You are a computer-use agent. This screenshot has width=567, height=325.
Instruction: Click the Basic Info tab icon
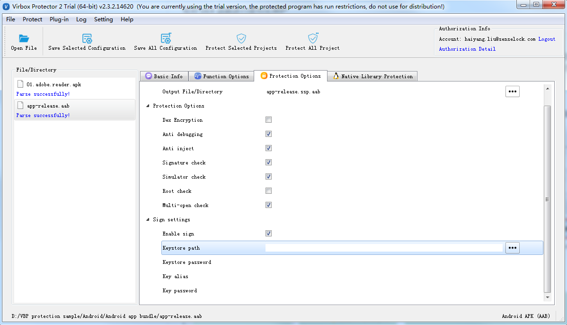[148, 76]
